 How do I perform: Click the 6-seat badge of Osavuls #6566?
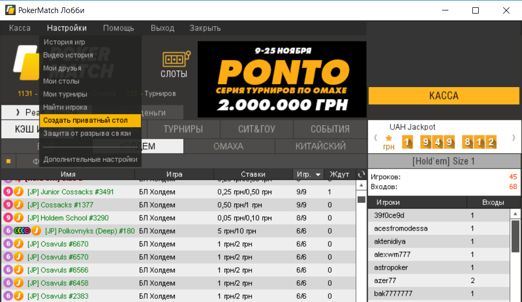click(8, 270)
